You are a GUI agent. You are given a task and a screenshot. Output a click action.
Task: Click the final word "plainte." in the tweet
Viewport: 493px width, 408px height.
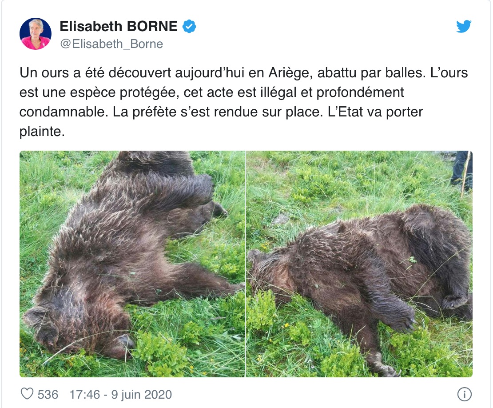(x=42, y=132)
